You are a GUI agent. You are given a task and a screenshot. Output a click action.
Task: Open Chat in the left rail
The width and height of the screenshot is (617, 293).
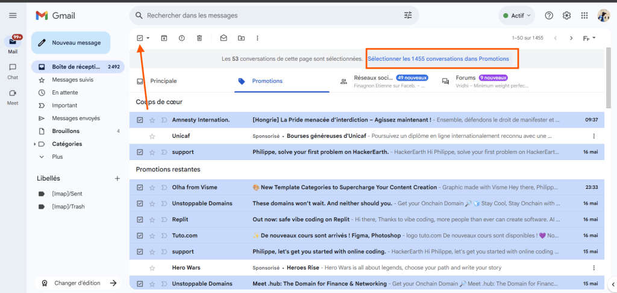click(13, 72)
